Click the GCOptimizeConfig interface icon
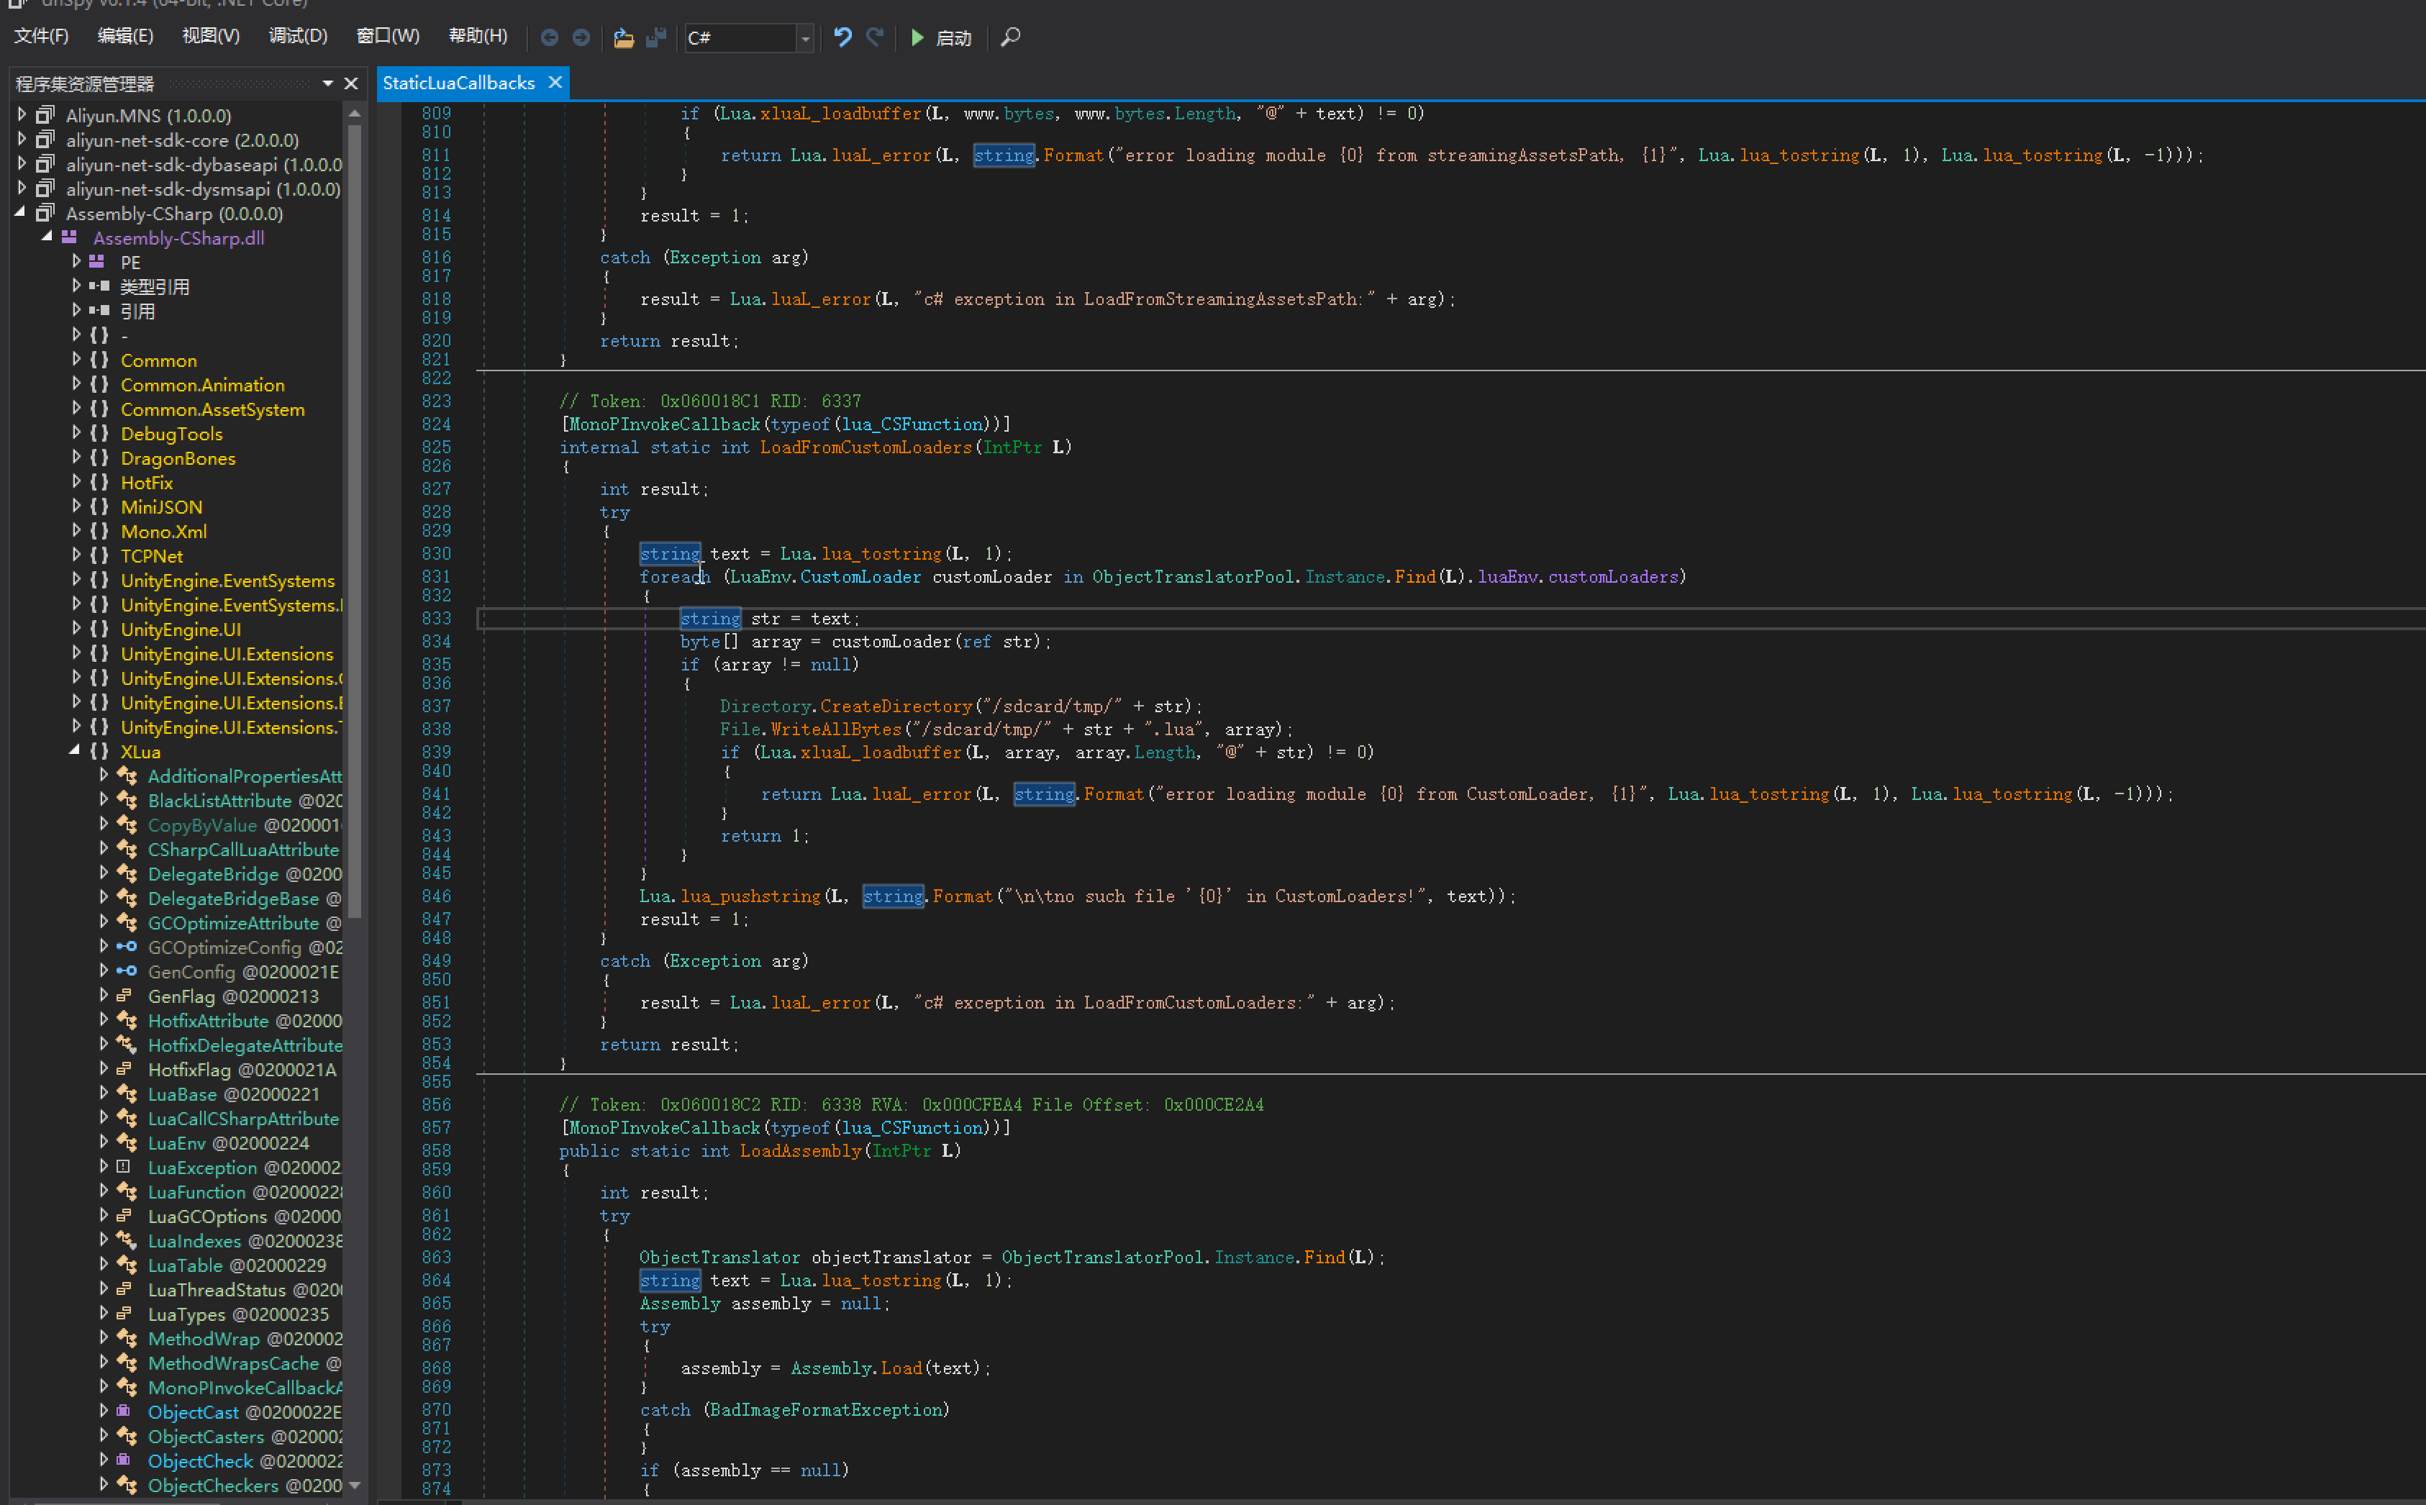Image resolution: width=2426 pixels, height=1505 pixels. (127, 947)
